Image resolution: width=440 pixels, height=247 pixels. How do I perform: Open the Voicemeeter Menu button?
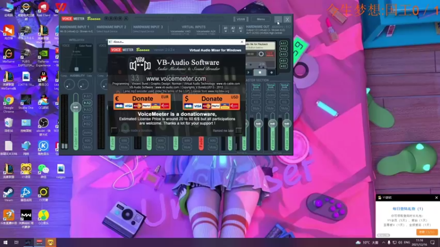click(261, 19)
